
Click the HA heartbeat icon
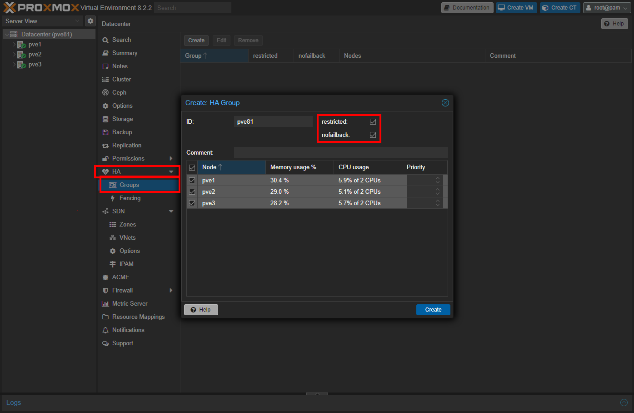[105, 172]
